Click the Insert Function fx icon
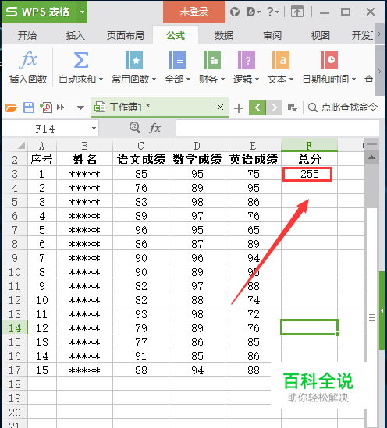The height and width of the screenshot is (428, 387). pos(28,60)
